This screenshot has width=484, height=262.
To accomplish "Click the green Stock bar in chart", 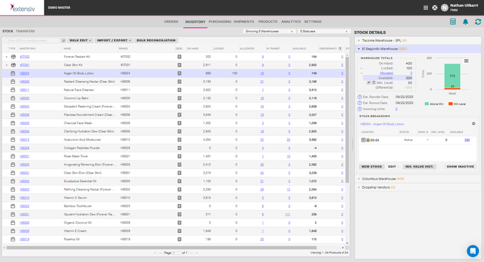I will pyautogui.click(x=452, y=76).
